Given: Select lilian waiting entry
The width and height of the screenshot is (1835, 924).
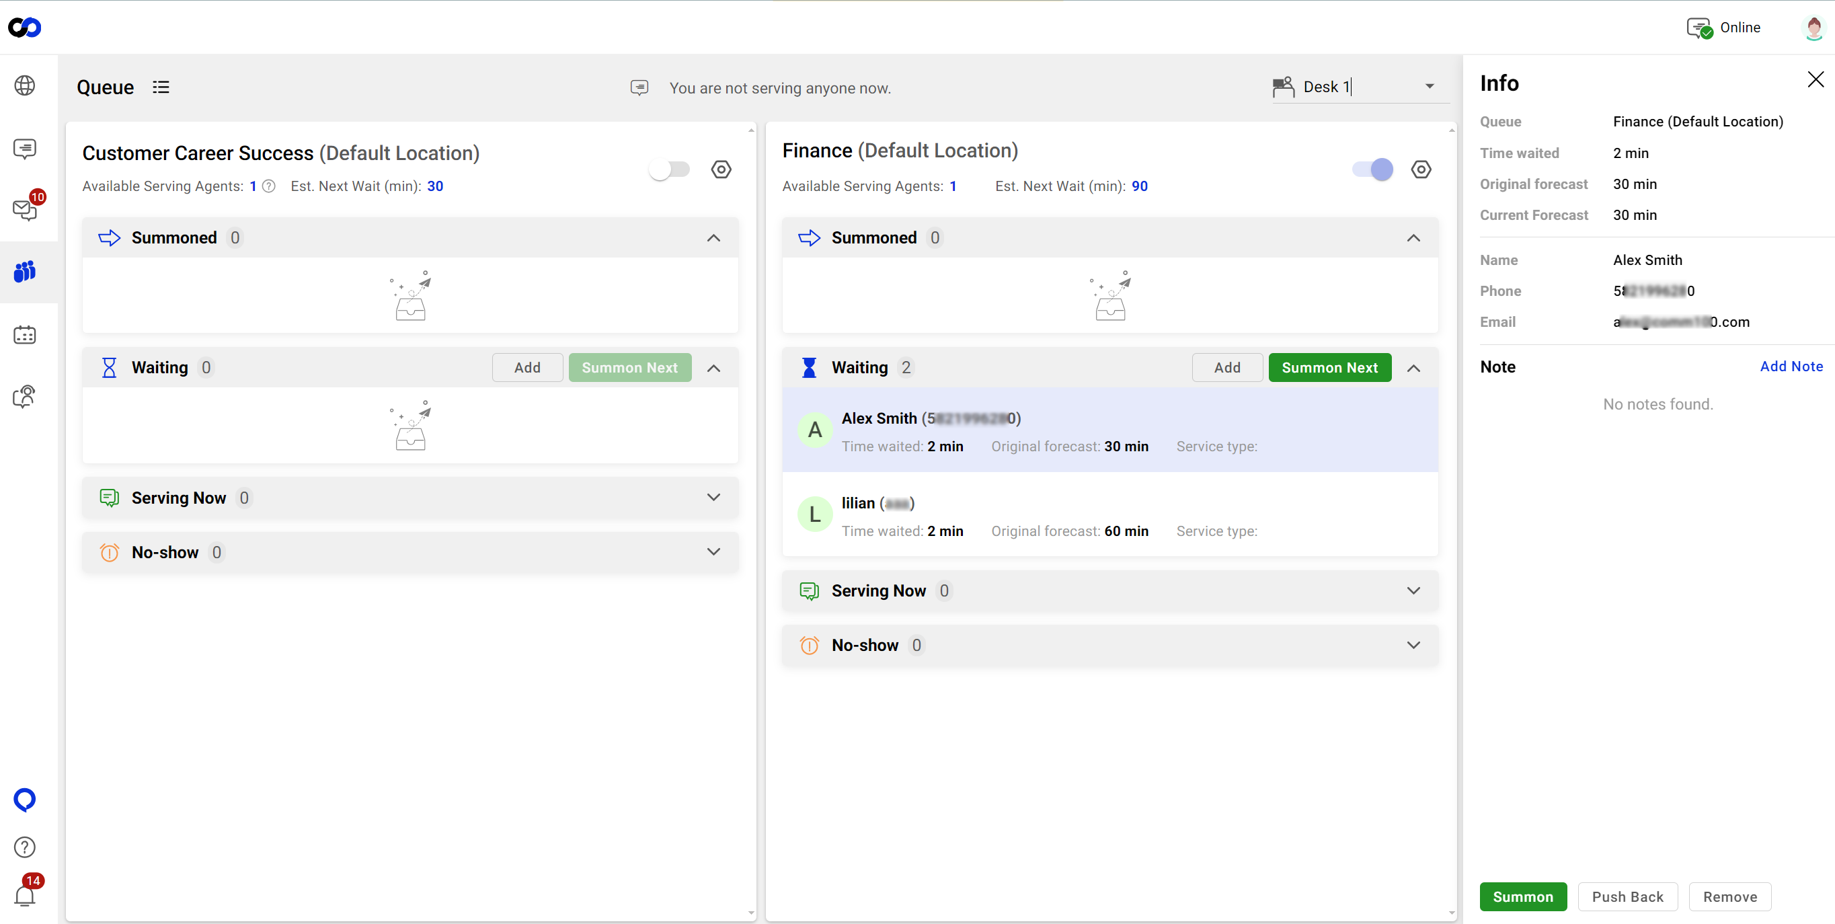Looking at the screenshot, I should point(1110,514).
